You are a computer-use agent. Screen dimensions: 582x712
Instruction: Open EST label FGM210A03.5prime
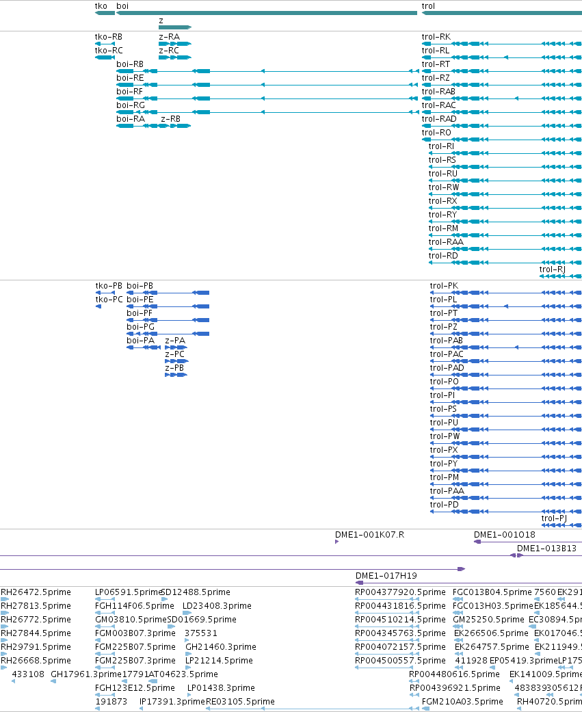[x=462, y=702]
